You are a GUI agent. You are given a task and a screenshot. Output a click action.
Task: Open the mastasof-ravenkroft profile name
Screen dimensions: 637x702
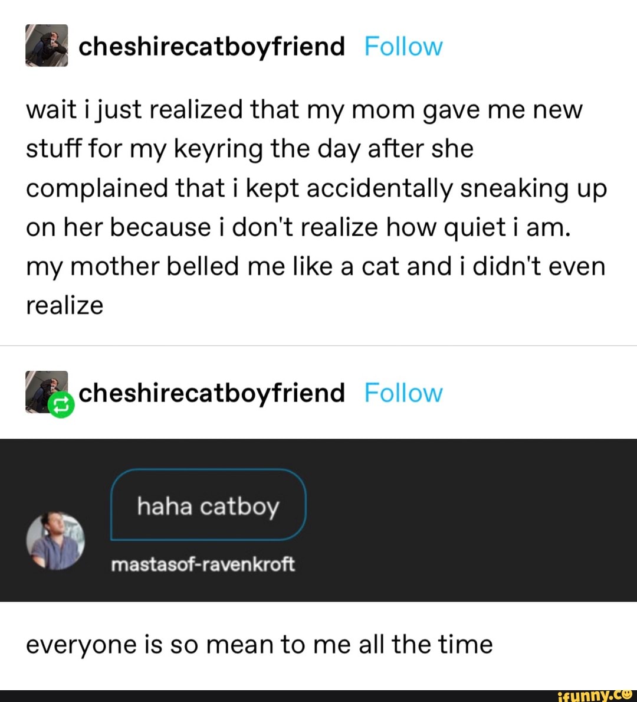click(x=202, y=565)
